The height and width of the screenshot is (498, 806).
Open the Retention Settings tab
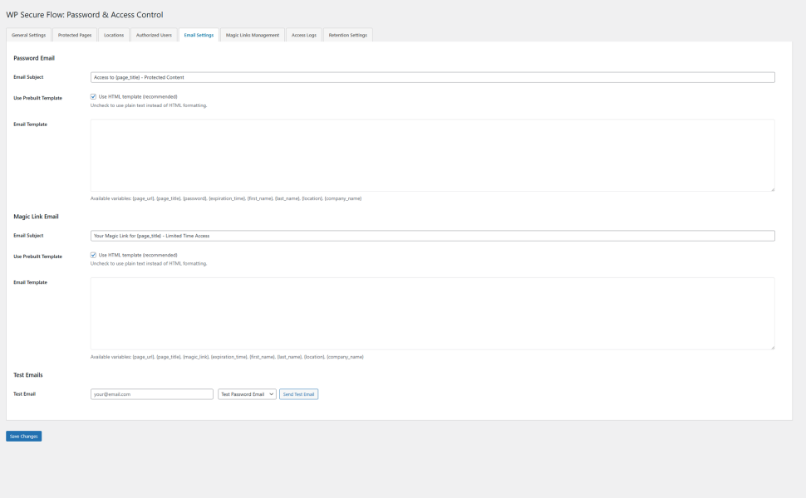click(348, 35)
